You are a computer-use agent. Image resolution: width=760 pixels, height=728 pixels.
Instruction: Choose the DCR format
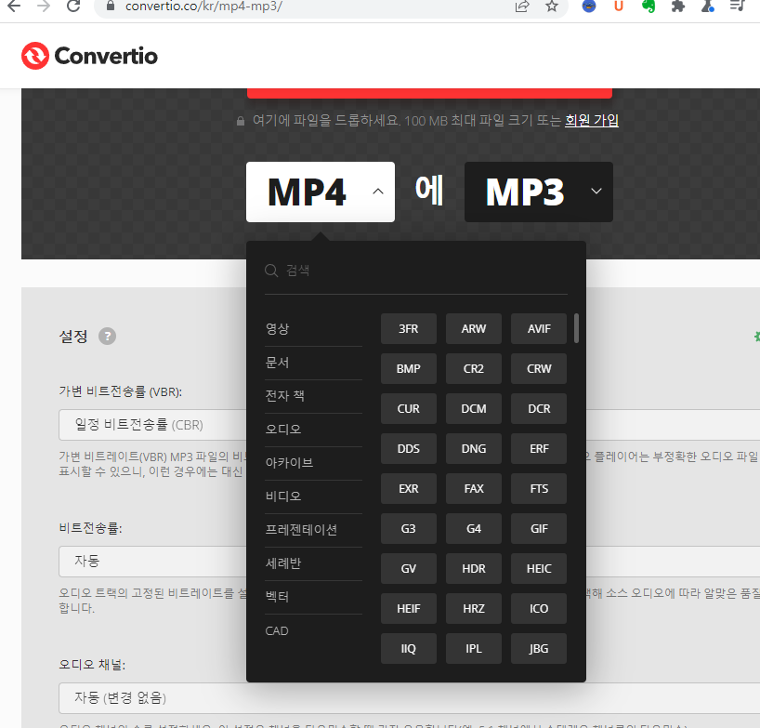tap(539, 409)
